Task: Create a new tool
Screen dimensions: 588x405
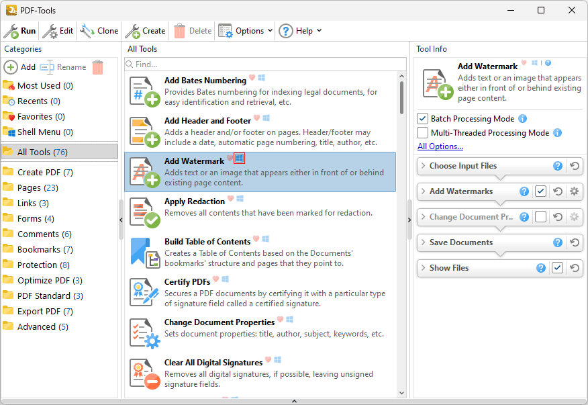Action: [145, 31]
